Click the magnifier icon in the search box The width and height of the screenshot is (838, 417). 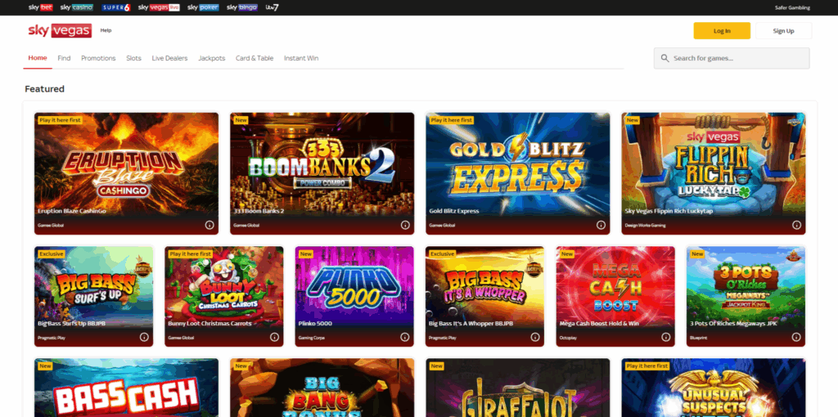click(x=665, y=58)
